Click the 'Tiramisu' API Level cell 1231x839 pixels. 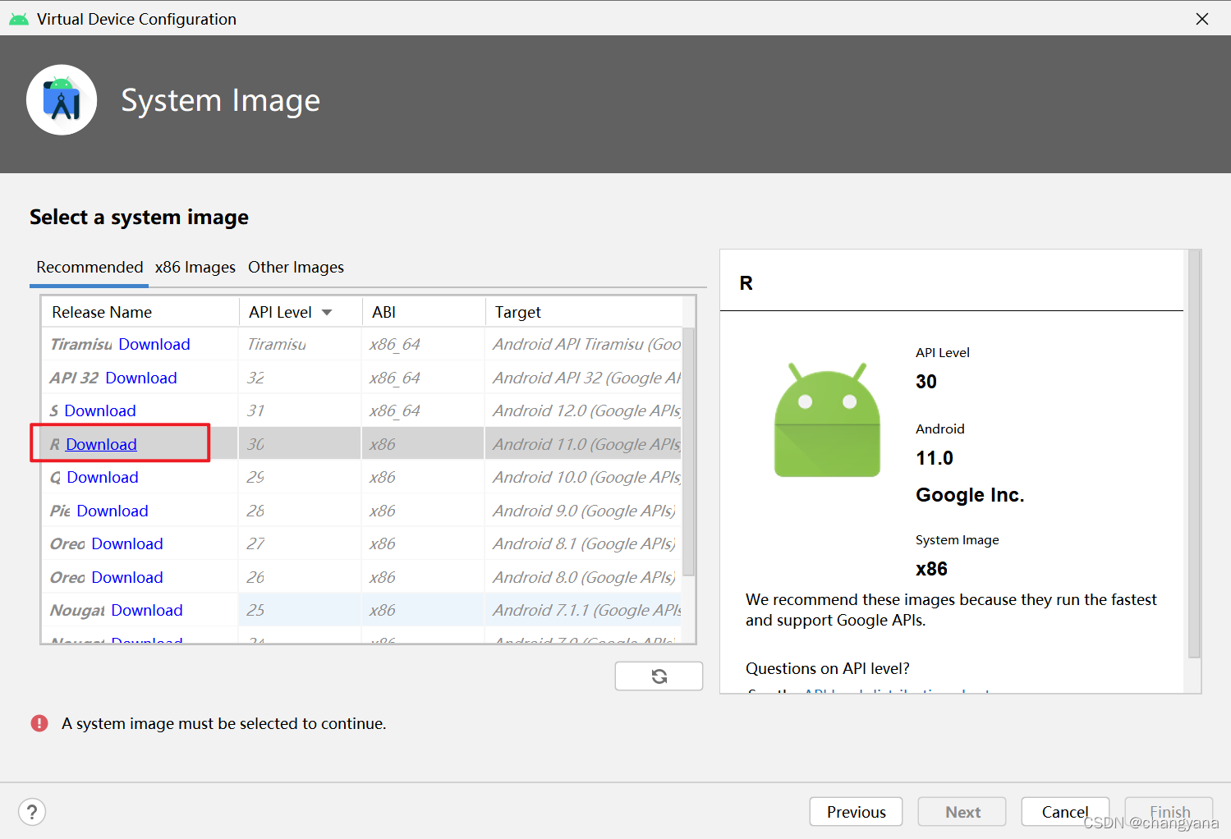[301, 344]
